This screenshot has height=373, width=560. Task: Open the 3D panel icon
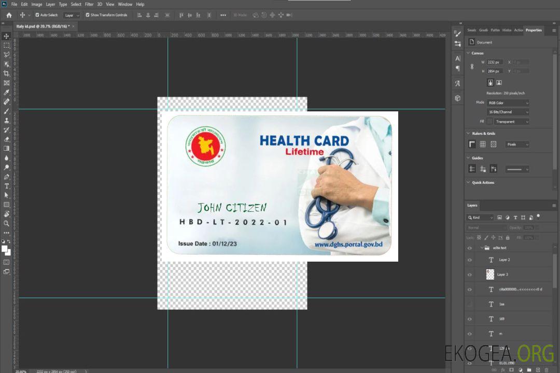click(458, 98)
